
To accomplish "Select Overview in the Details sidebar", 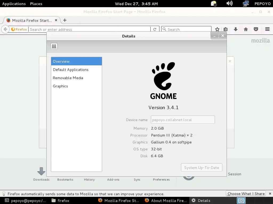I will click(x=77, y=61).
